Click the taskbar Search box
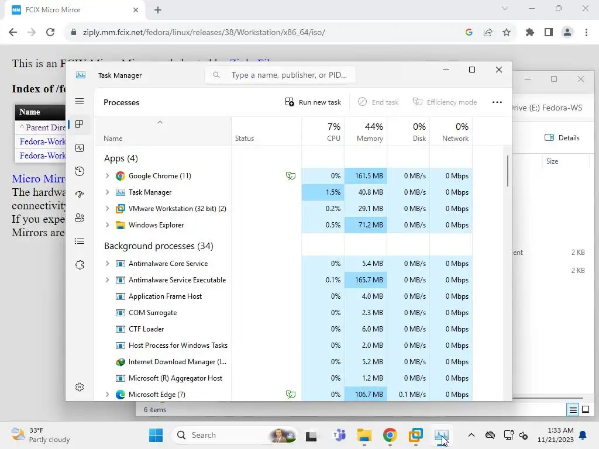The image size is (599, 449). click(x=235, y=435)
